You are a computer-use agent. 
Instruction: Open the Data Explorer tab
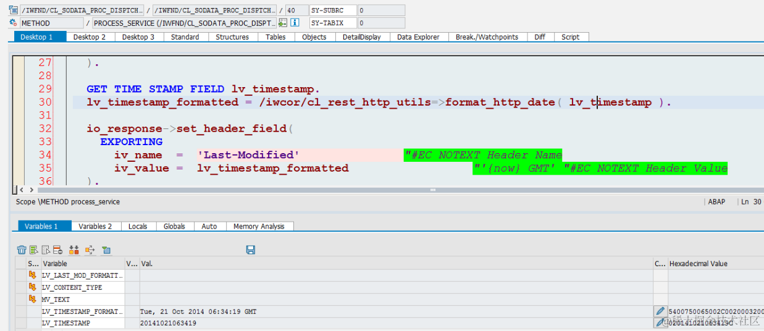[418, 37]
